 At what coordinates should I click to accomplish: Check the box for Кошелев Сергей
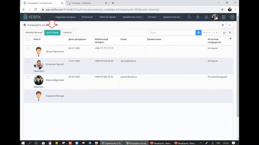(x=28, y=61)
